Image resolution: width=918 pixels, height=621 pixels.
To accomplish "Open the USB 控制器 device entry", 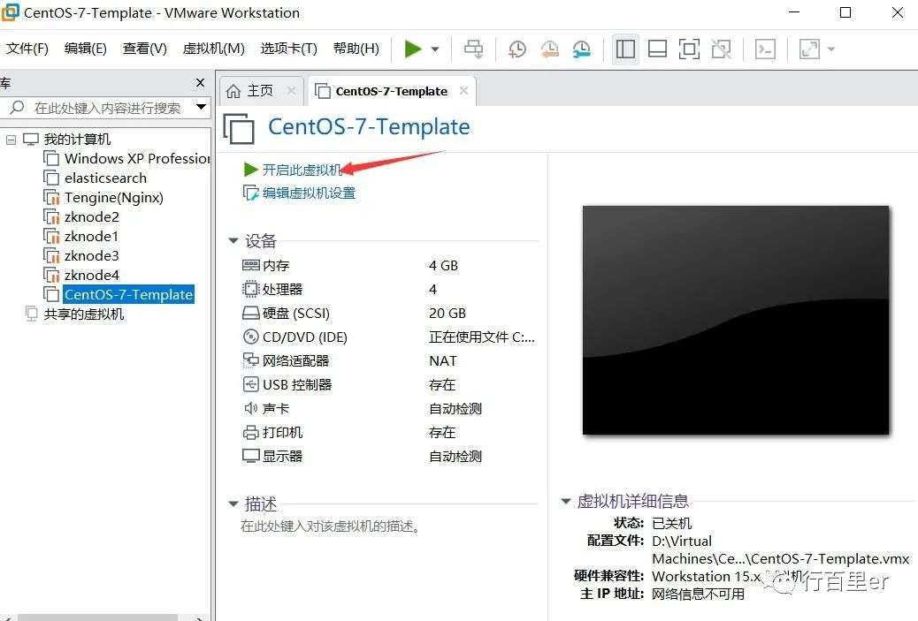I will click(x=297, y=385).
